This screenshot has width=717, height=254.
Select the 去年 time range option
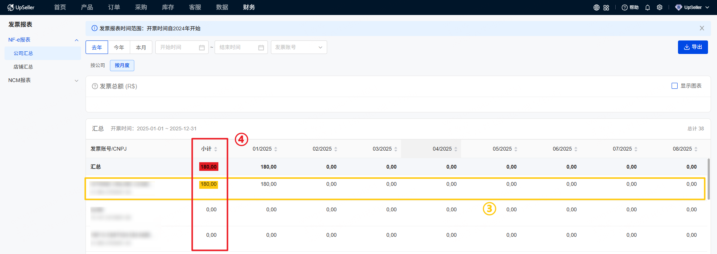click(x=97, y=47)
